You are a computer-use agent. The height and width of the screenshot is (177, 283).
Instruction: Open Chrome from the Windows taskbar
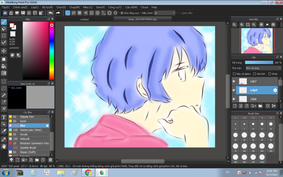tap(88, 173)
